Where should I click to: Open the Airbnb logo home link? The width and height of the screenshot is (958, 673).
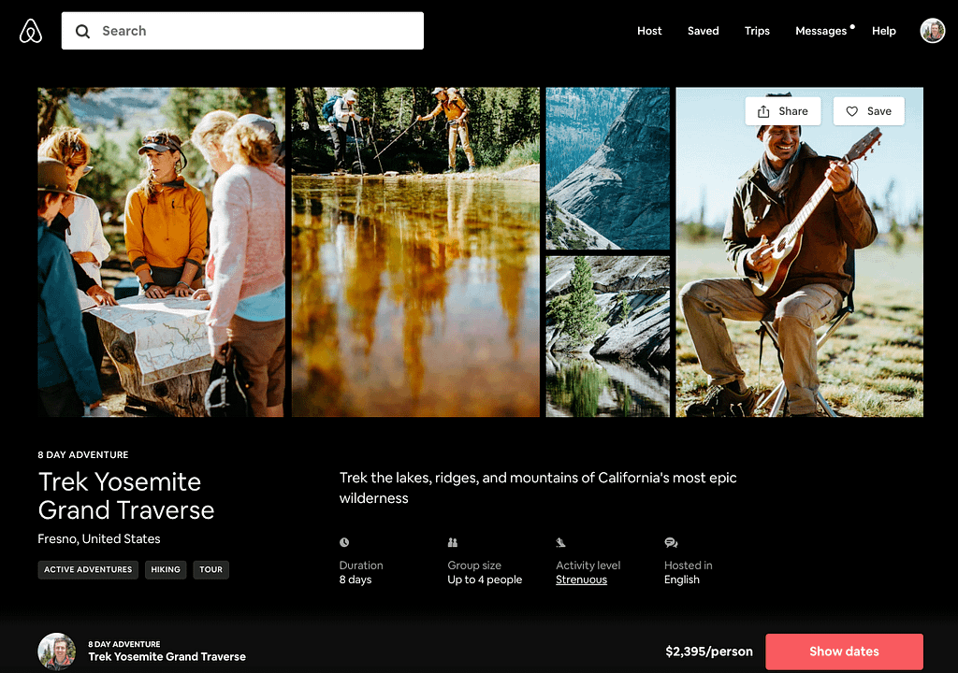coord(31,31)
